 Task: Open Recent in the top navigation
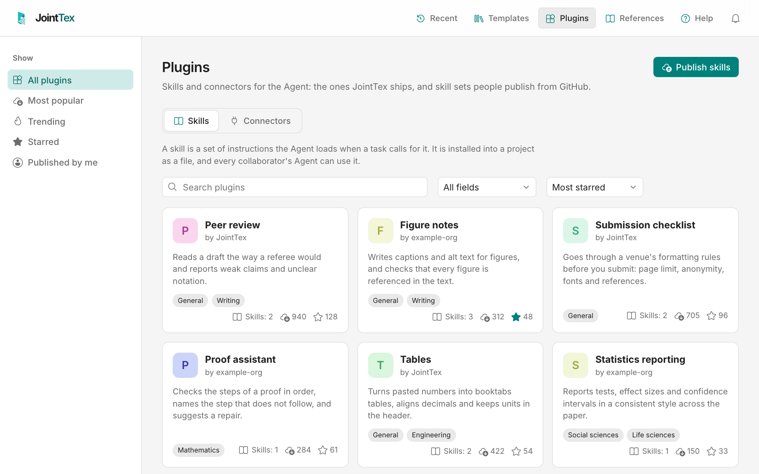[x=436, y=18]
